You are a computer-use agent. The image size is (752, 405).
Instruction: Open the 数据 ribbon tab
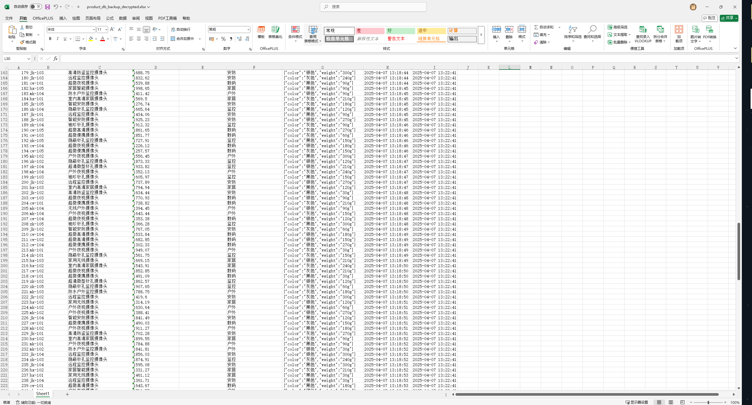coord(123,18)
